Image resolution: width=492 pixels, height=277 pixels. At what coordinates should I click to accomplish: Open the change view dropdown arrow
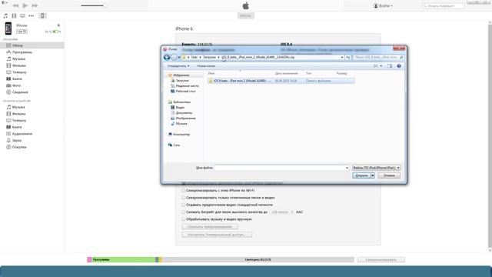pos(381,66)
